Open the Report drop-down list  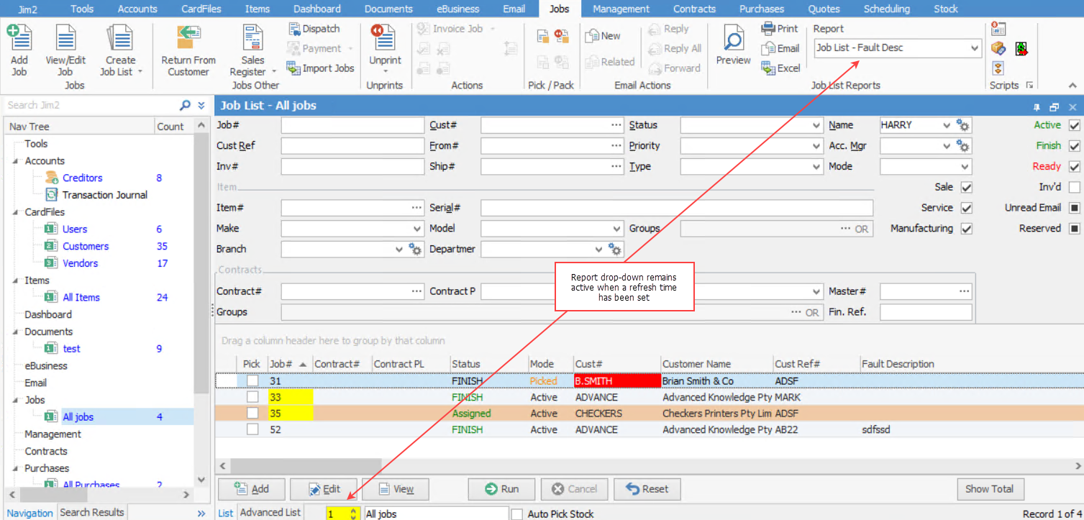coord(975,48)
